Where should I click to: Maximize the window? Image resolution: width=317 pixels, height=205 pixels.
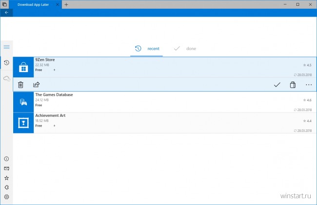[298, 4]
